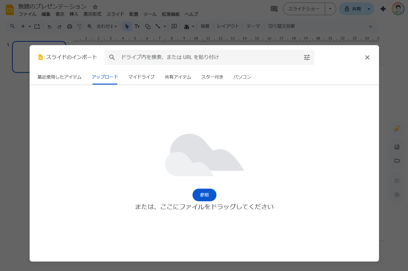Viewport: 408px width, 271px height.
Task: Open search filter options in dialog
Action: pos(307,57)
